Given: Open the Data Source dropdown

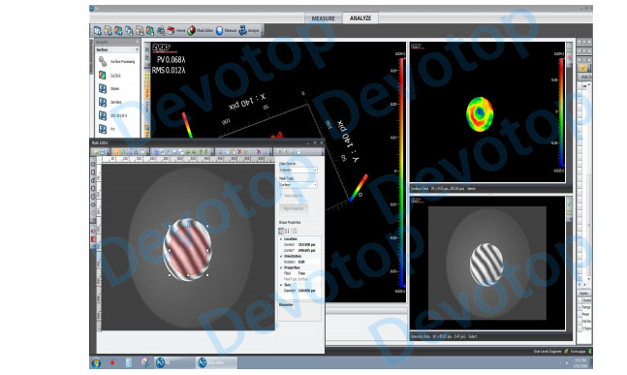Looking at the screenshot, I should [x=298, y=170].
